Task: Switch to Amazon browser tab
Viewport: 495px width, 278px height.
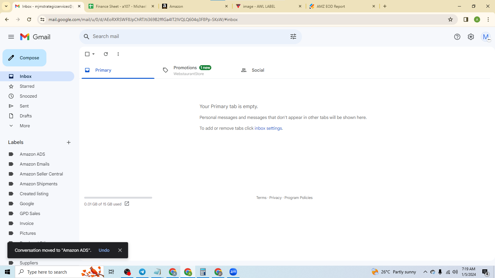Action: coord(196,6)
